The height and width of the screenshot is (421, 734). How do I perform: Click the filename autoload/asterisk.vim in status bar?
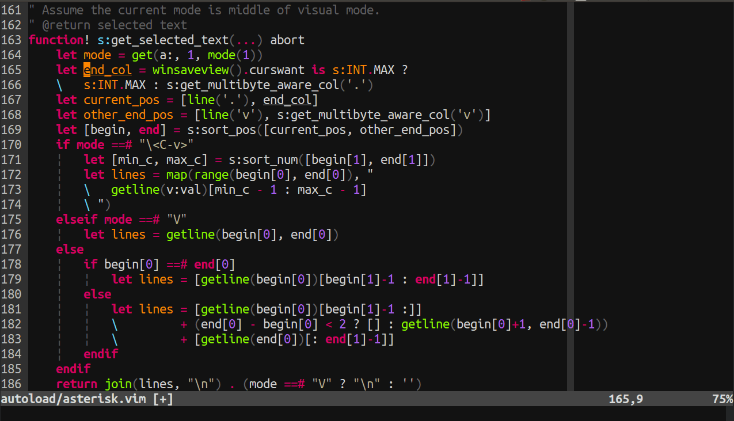[x=73, y=399]
